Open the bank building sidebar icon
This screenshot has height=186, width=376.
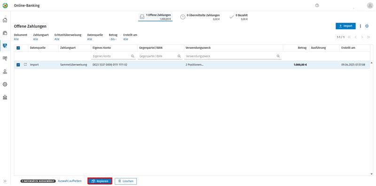5,97
